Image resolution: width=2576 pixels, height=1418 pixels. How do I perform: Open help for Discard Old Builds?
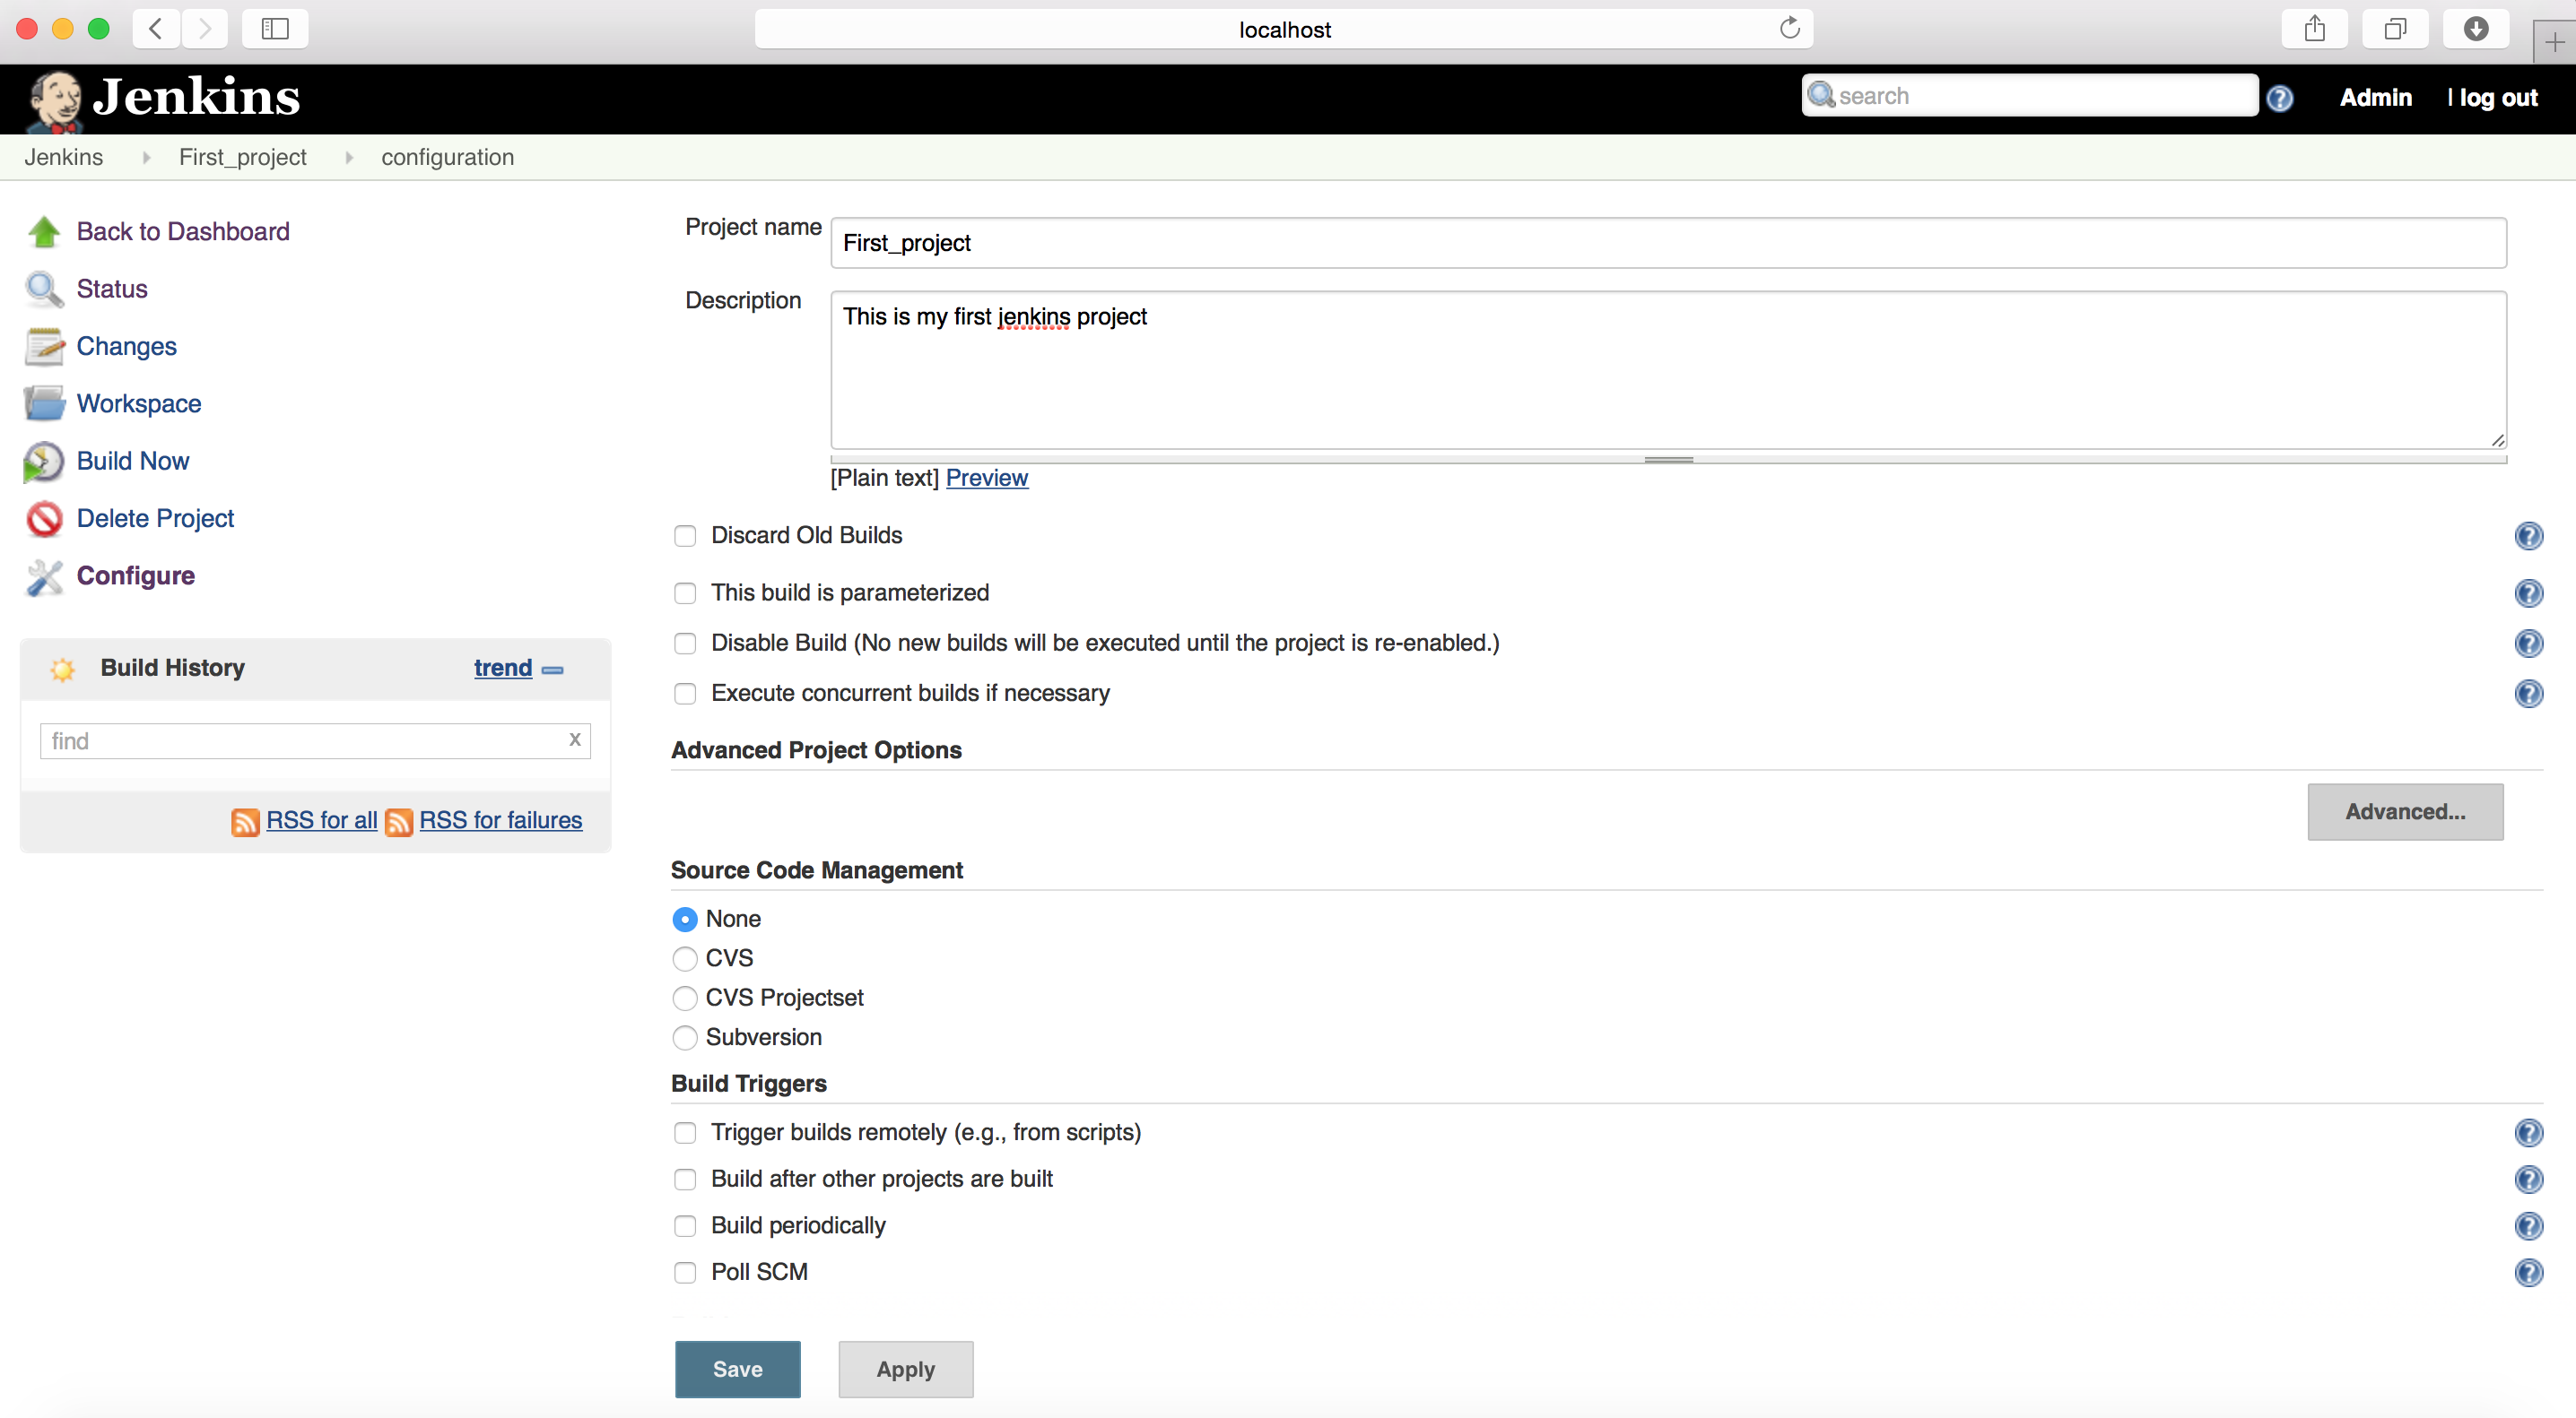coord(2528,537)
